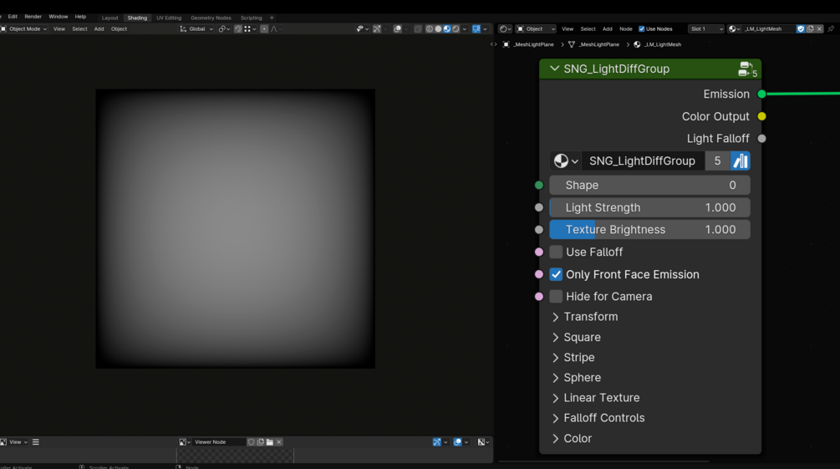The height and width of the screenshot is (469, 840).
Task: Toggle the fake user shield icon
Action: (x=801, y=29)
